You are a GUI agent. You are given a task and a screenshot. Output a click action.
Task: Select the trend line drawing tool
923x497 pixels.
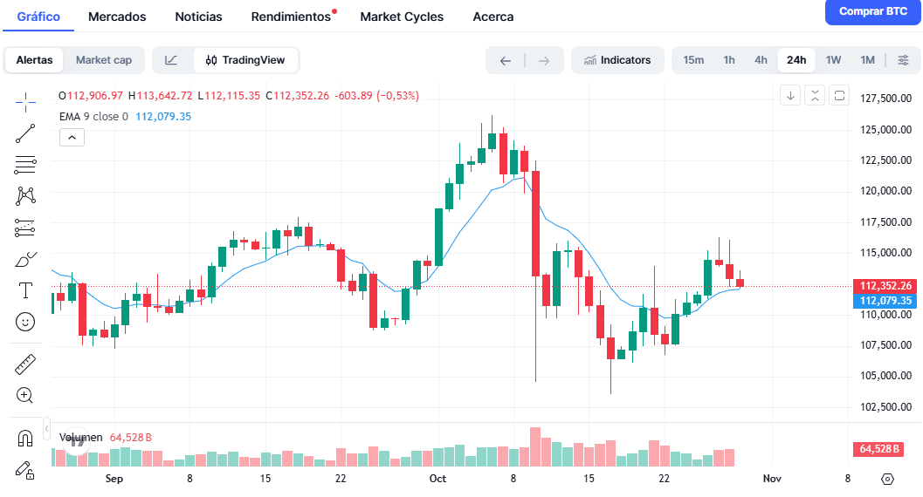click(25, 133)
